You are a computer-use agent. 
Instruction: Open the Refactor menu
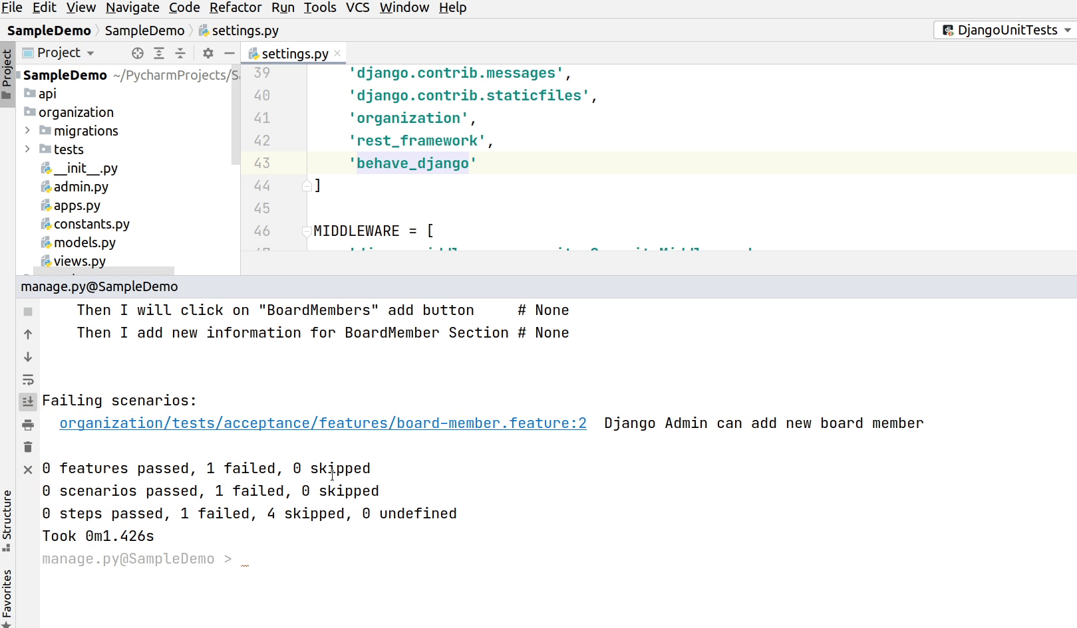[x=235, y=8]
